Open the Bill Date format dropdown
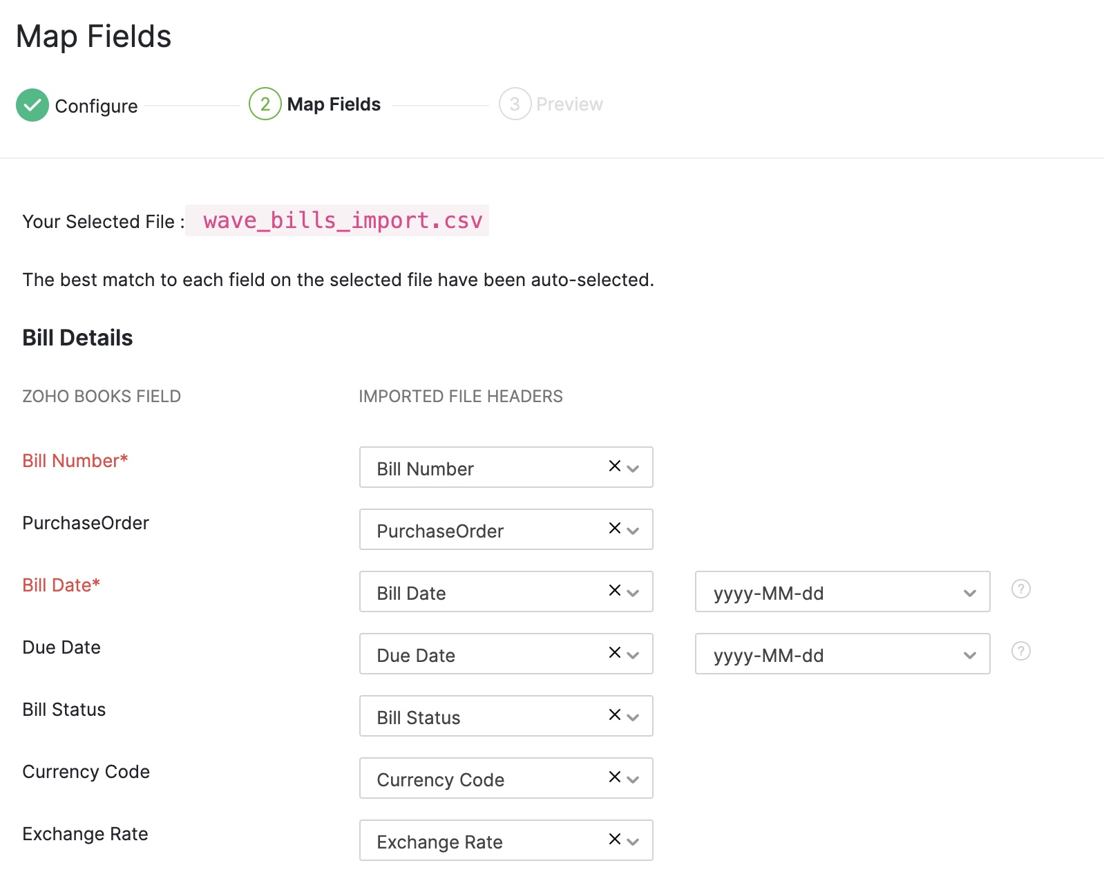 click(x=841, y=592)
